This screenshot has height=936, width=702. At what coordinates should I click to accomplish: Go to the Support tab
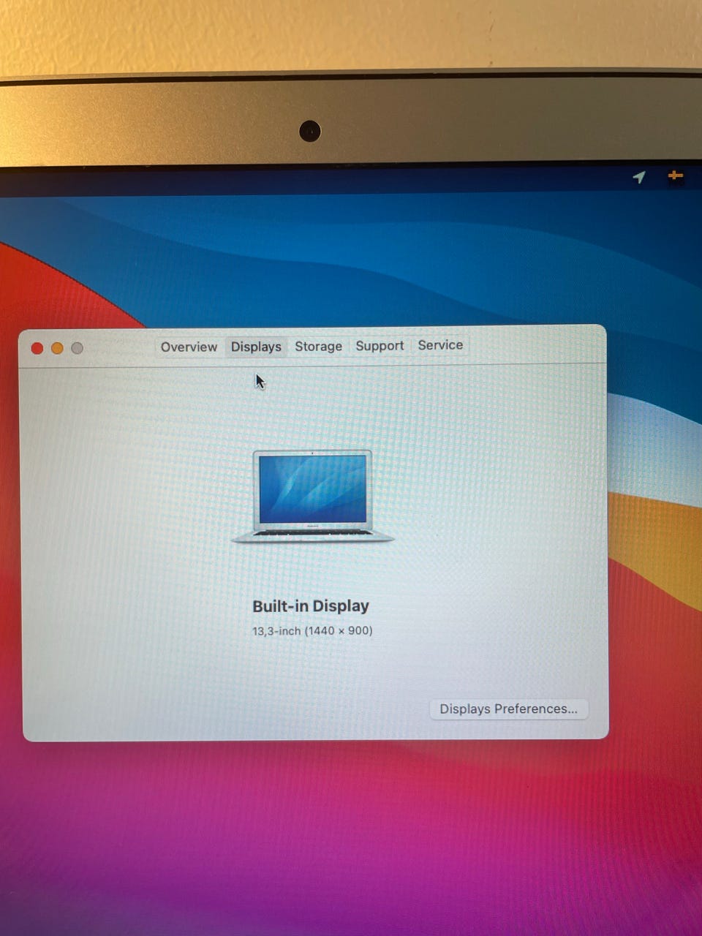click(380, 345)
